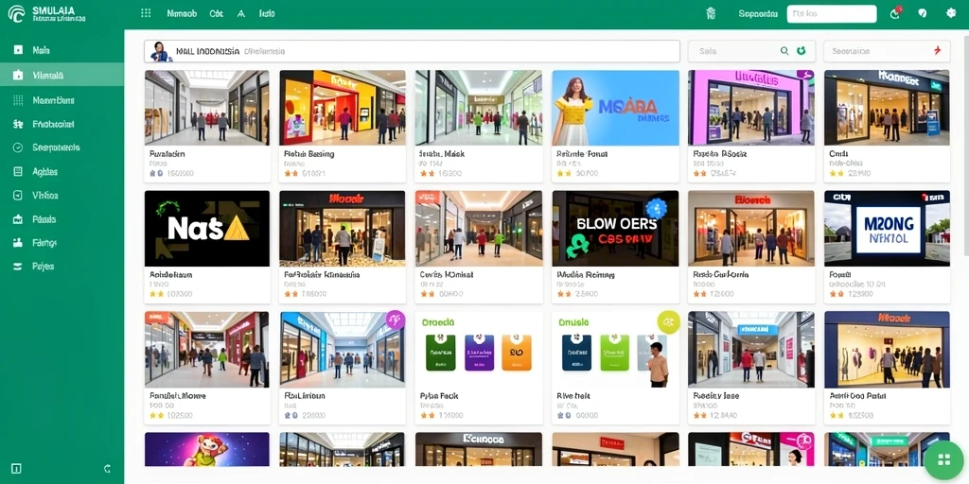Focus the top-right header search box
Viewport: 969px width, 484px height.
(832, 13)
